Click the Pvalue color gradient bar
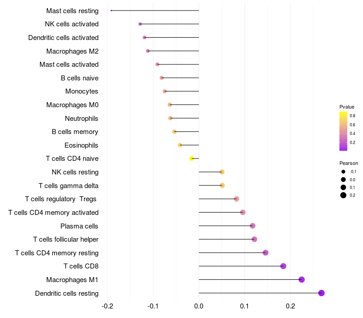Viewport: 363px width, 318px height. coord(343,131)
